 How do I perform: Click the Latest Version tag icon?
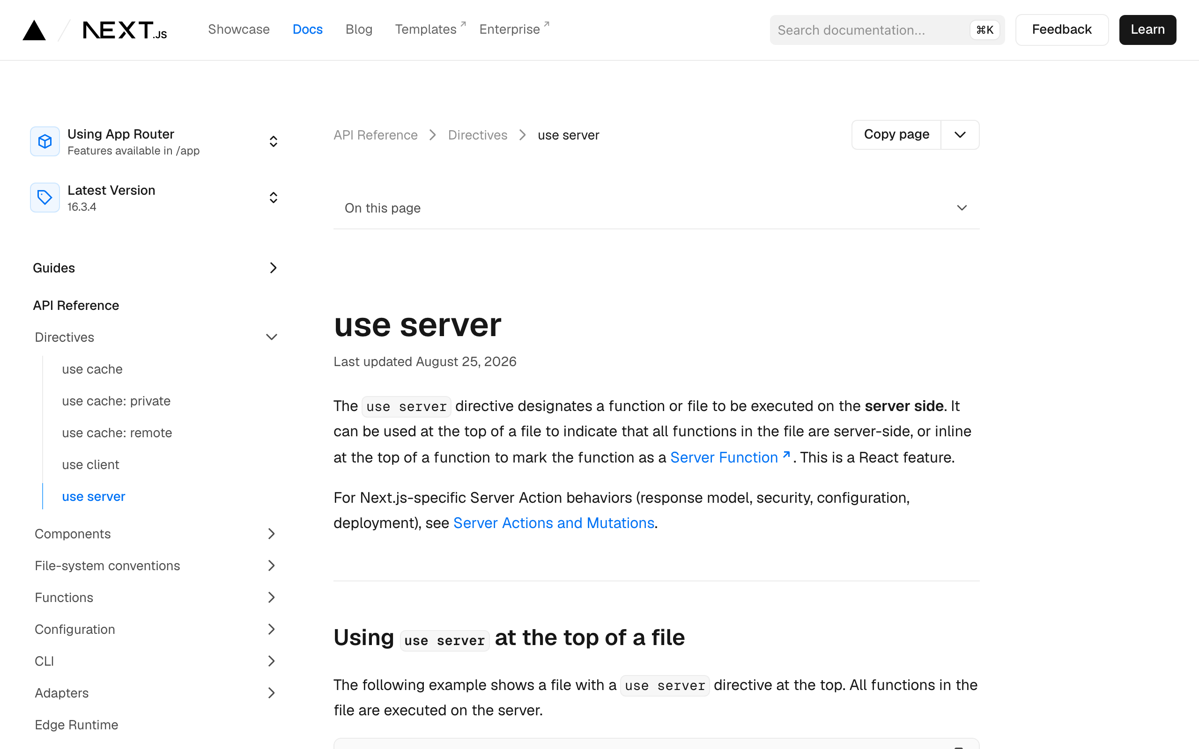tap(45, 198)
